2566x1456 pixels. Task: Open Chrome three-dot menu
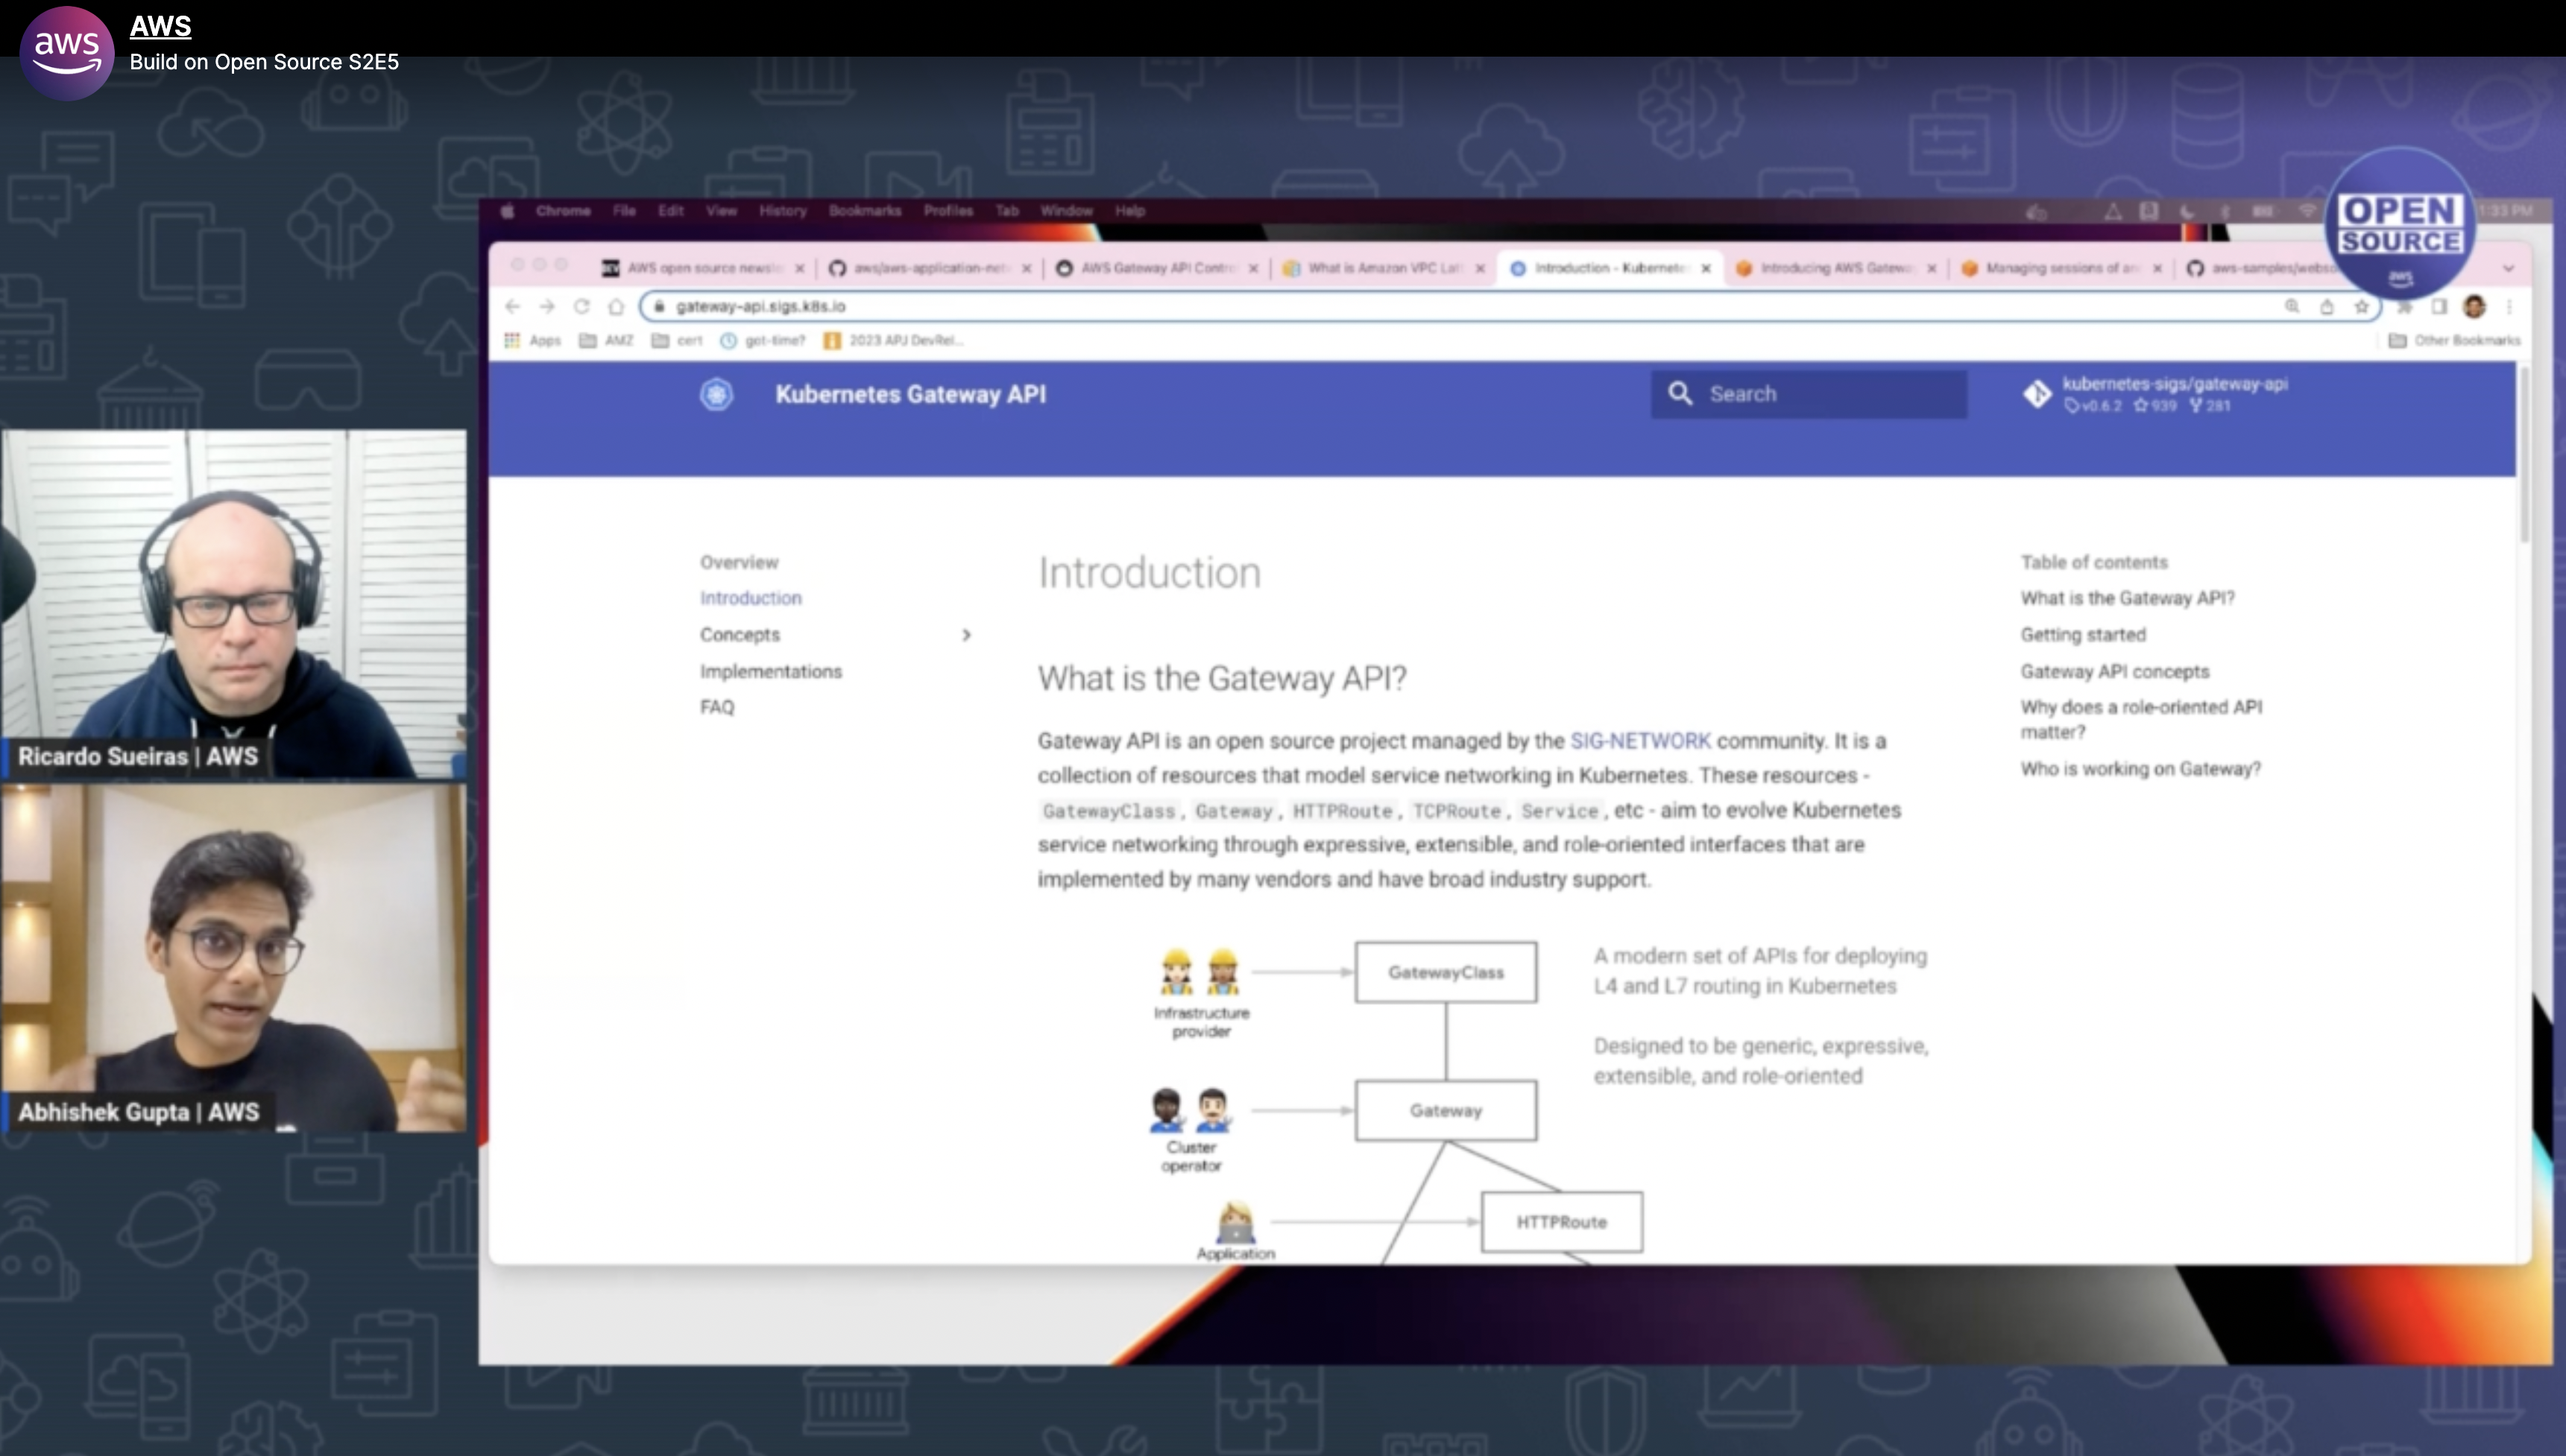pyautogui.click(x=2509, y=306)
